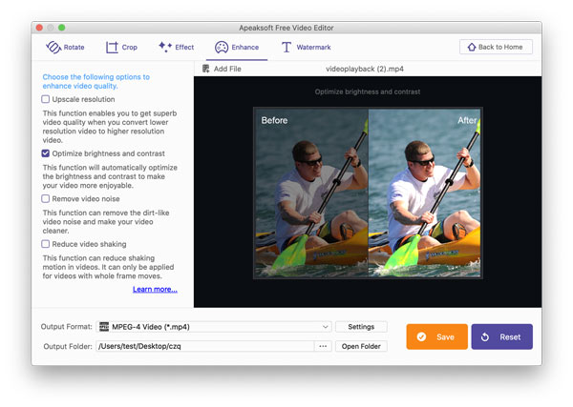Click Add File text
573x407 pixels.
point(227,69)
